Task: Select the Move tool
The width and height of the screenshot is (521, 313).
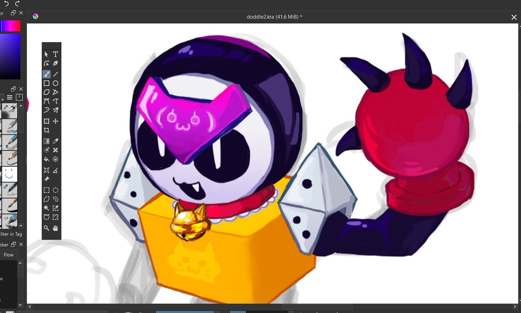Action: (56, 121)
